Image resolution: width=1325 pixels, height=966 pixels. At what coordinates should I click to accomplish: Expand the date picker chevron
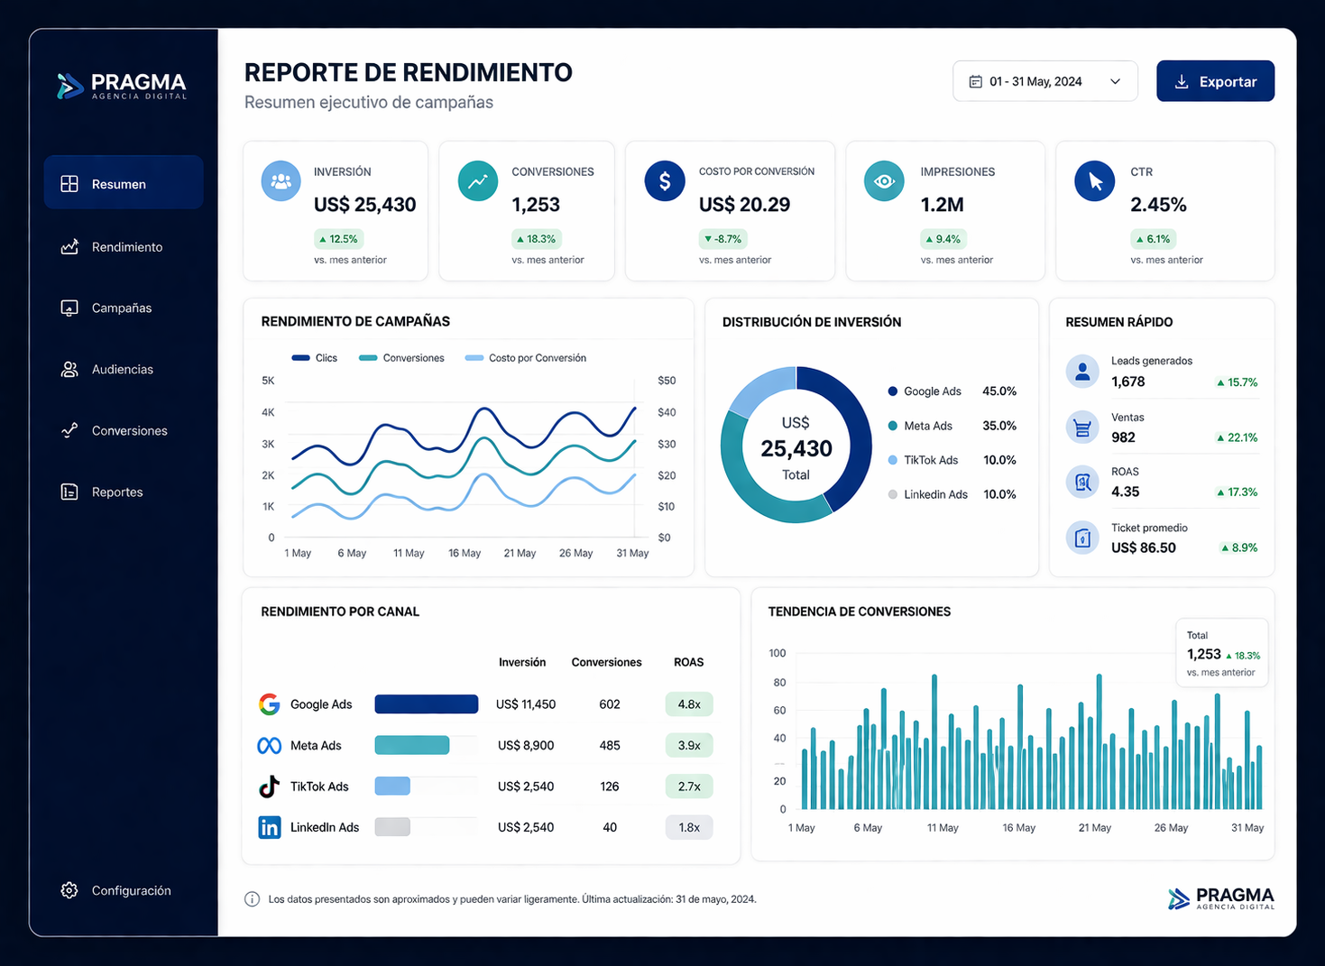tap(1115, 80)
